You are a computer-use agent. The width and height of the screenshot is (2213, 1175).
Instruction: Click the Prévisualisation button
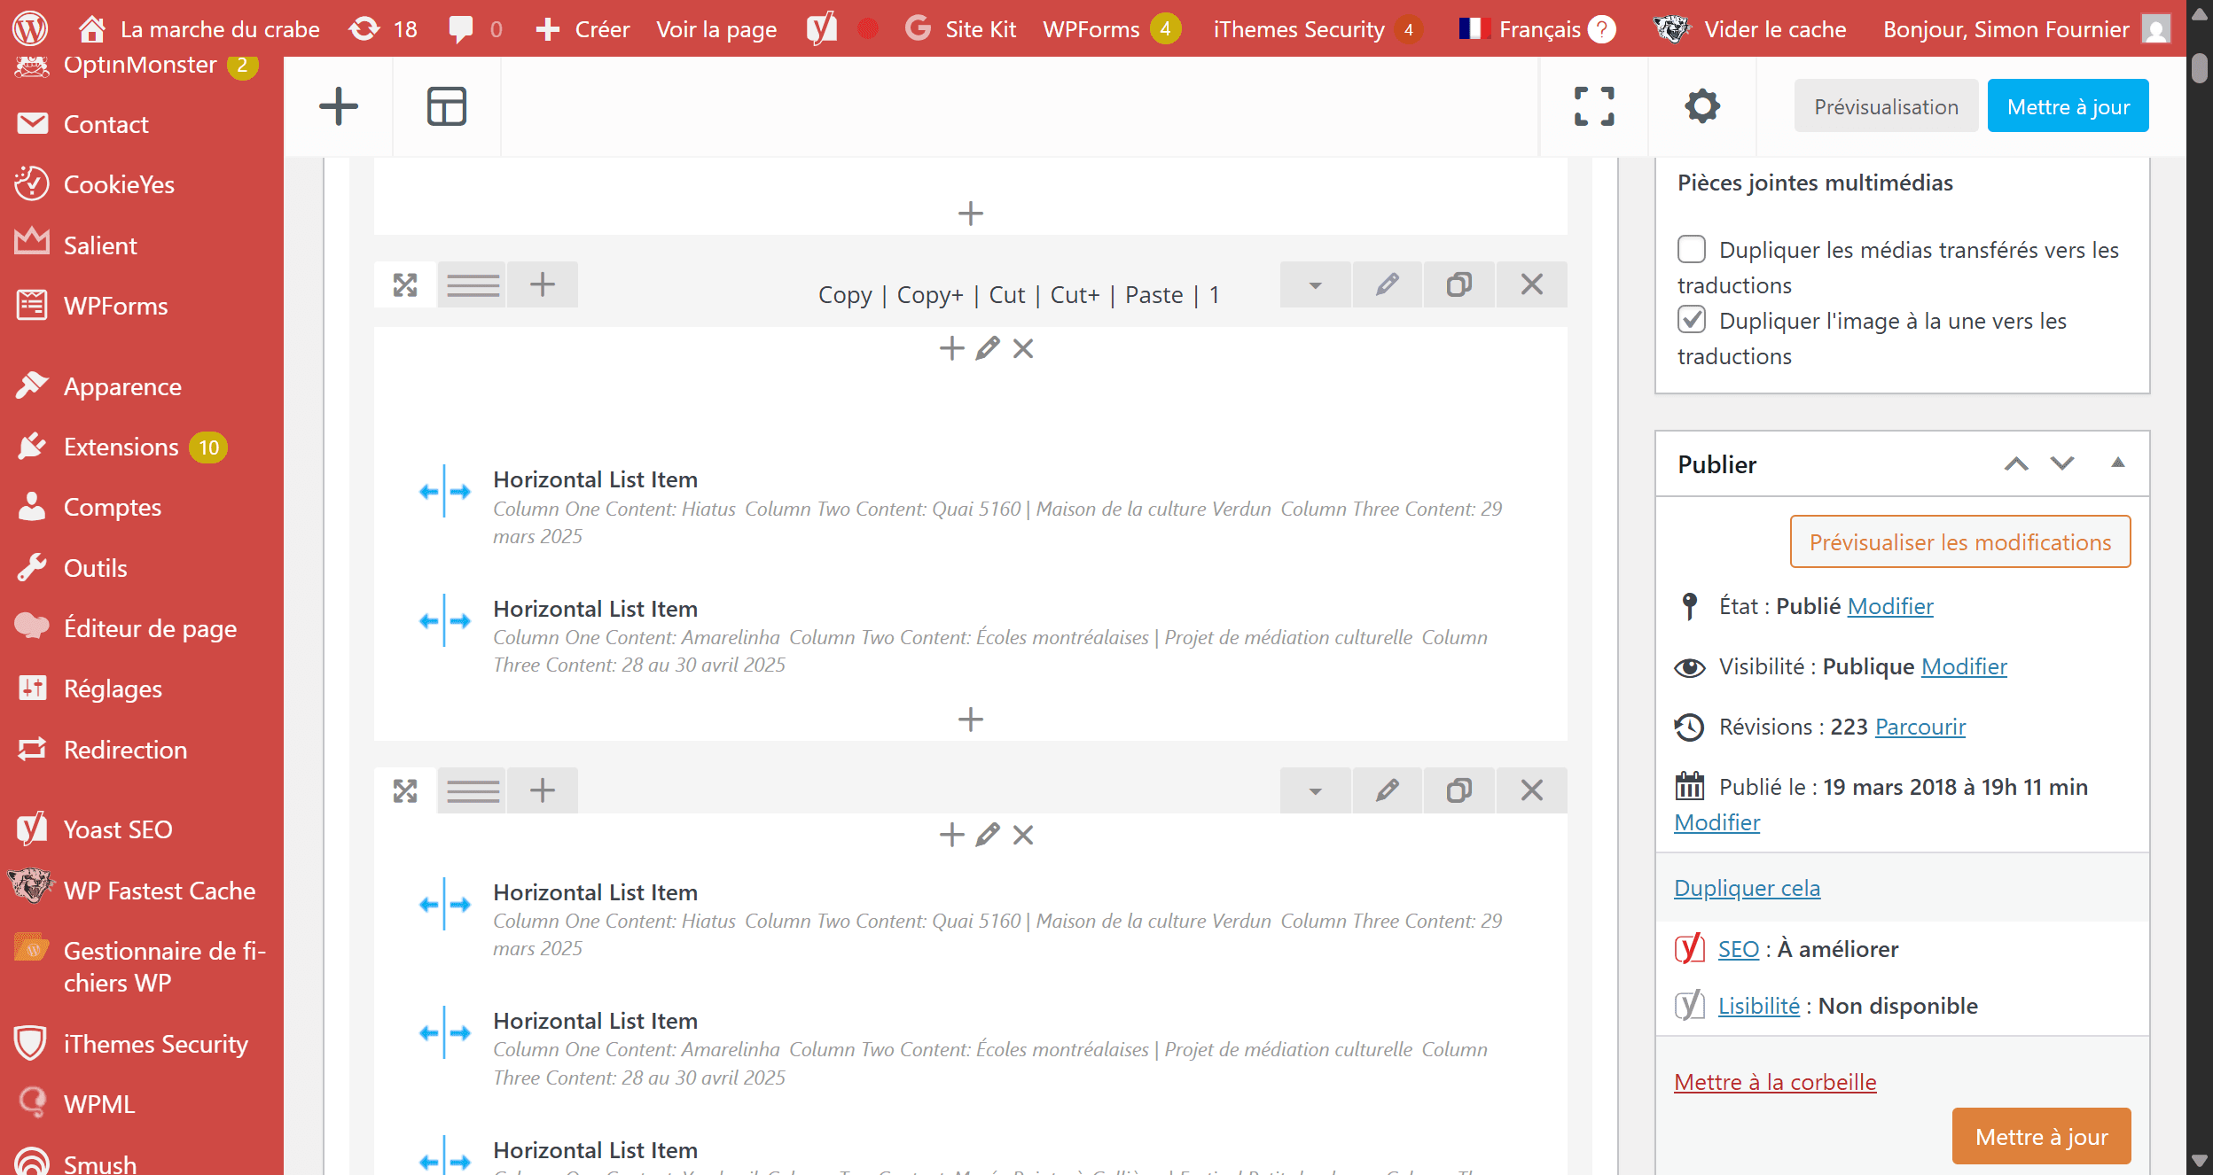[1886, 106]
